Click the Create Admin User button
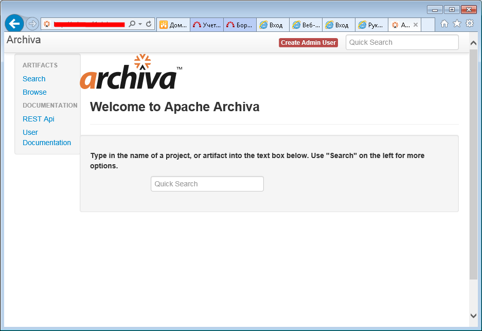Image resolution: width=482 pixels, height=331 pixels. pyautogui.click(x=308, y=43)
